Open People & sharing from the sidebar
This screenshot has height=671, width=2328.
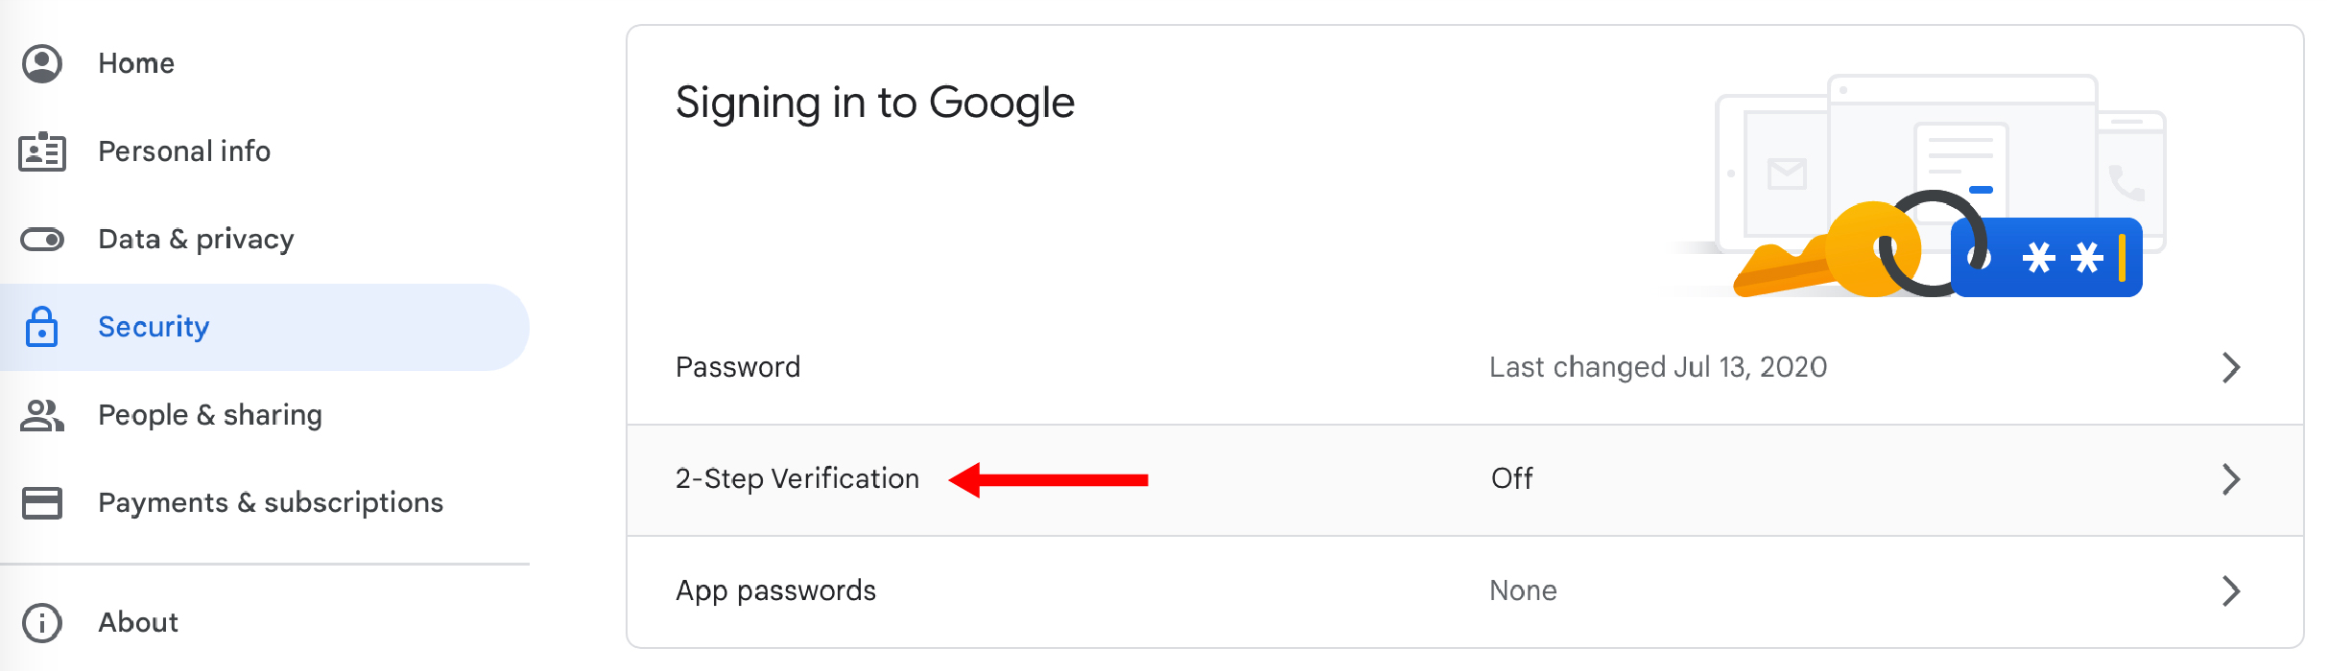210,415
